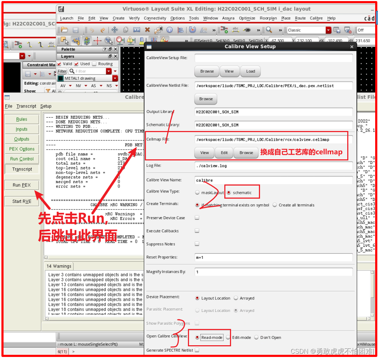Open the METAL1 drawing layer dropdown
This screenshot has width=378, height=358.
coord(115,78)
